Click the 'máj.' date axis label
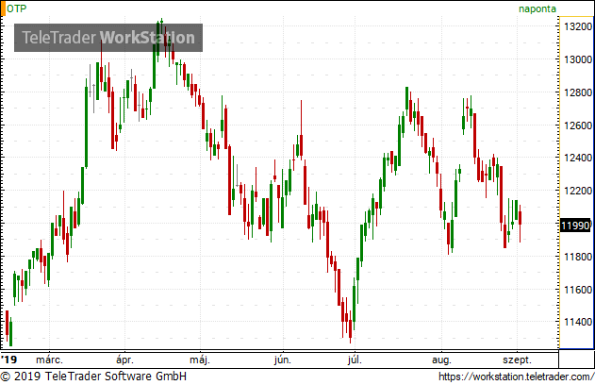Viewport: 595px width, 385px height. click(x=200, y=360)
